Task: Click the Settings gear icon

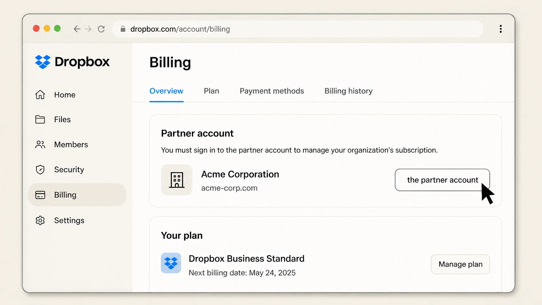Action: pyautogui.click(x=40, y=220)
